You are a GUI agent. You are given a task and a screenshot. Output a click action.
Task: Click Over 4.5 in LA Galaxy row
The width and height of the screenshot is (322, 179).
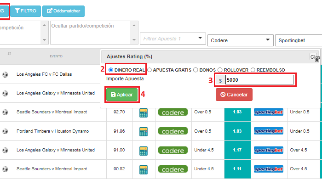coord(299,150)
